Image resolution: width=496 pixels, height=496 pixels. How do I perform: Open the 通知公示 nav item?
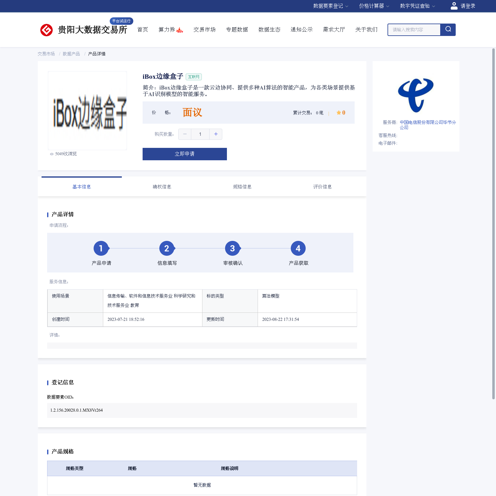pos(302,29)
